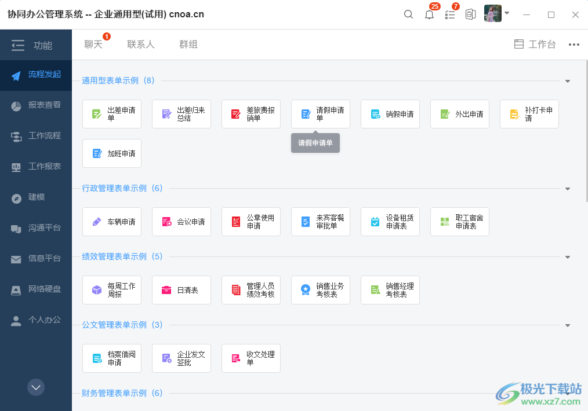Open the user avatar profile picture

click(x=493, y=13)
